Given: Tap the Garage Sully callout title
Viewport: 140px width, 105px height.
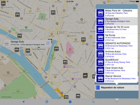Looking at the screenshot, I should pyautogui.click(x=17, y=42).
